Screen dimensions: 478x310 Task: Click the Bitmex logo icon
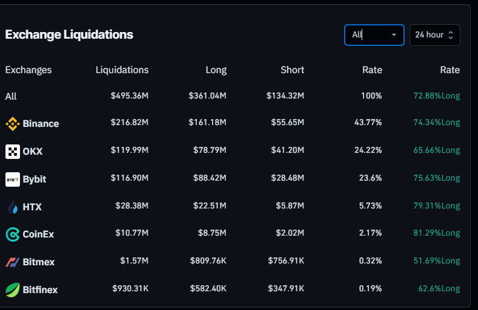(x=13, y=262)
